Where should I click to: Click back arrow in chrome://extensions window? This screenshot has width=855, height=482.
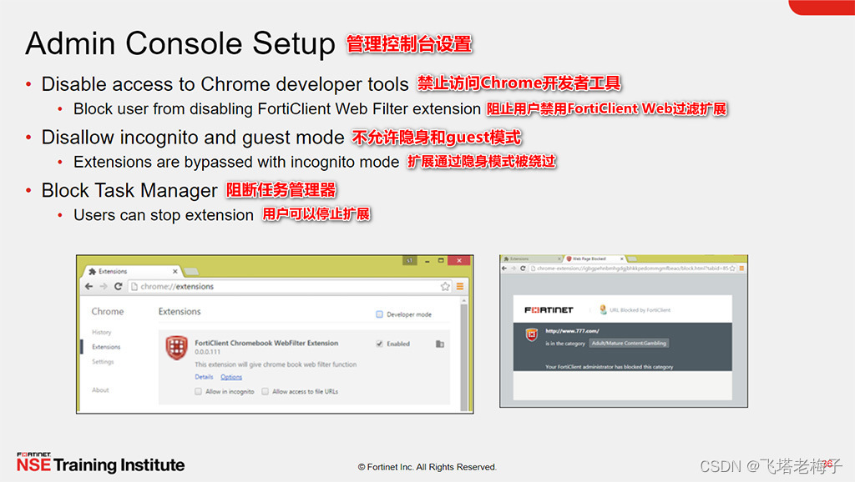[x=89, y=287]
